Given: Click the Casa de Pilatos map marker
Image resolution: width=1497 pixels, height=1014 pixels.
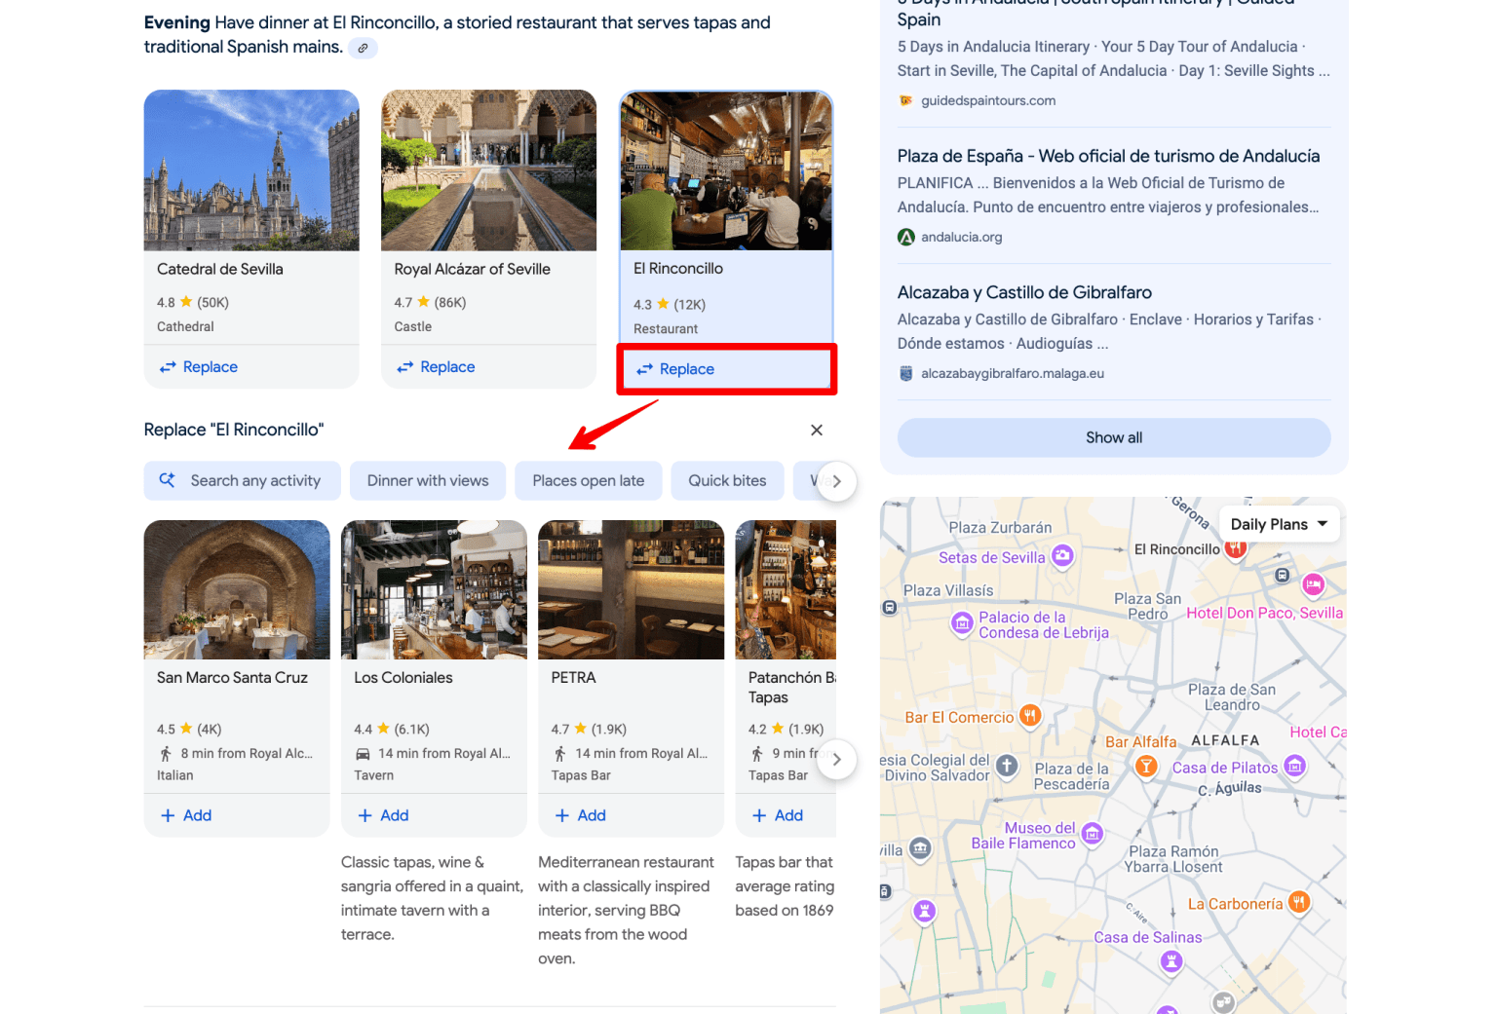Looking at the screenshot, I should [x=1295, y=767].
